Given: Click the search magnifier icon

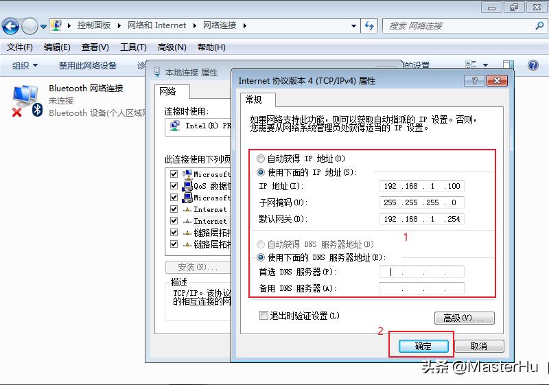Looking at the screenshot, I should click(x=539, y=25).
